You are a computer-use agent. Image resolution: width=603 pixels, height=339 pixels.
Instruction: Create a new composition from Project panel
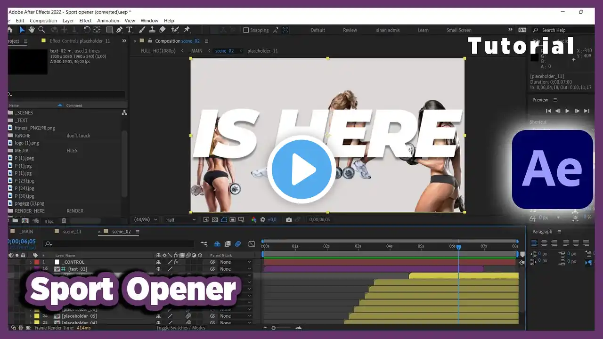click(x=25, y=220)
